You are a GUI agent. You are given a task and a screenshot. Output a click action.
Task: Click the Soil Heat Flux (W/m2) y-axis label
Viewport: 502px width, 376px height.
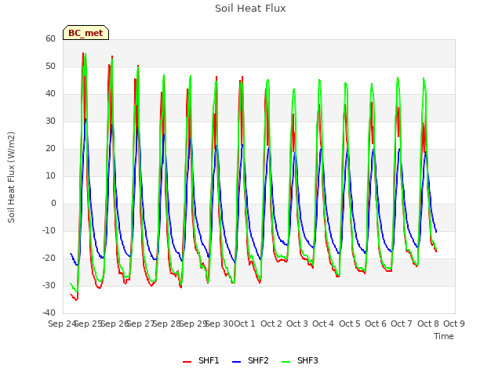coord(11,177)
